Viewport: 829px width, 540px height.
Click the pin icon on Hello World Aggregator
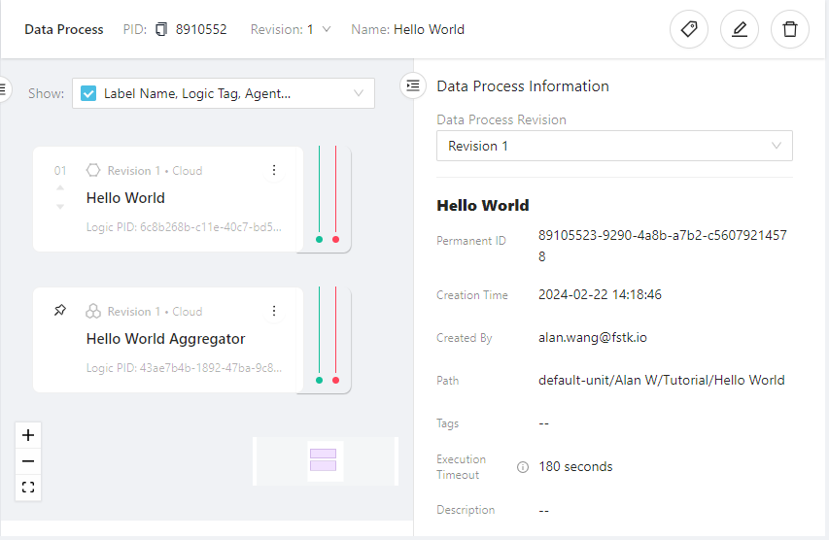60,311
